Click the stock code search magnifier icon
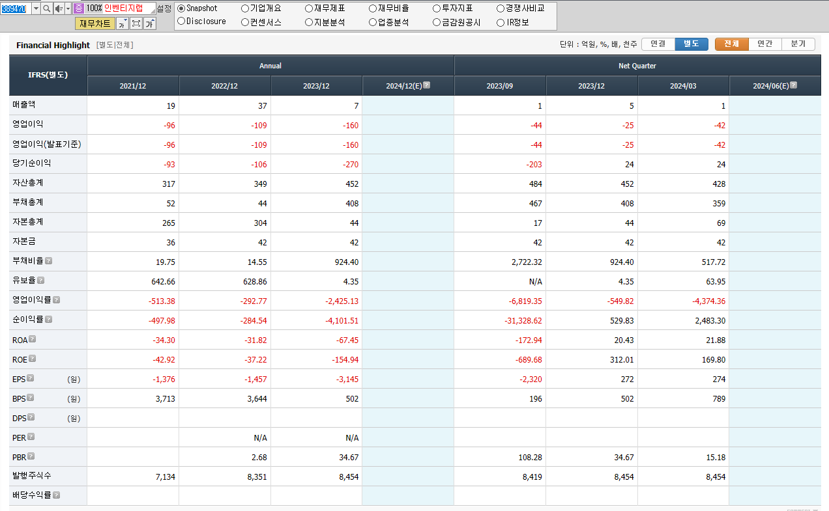 coord(46,8)
